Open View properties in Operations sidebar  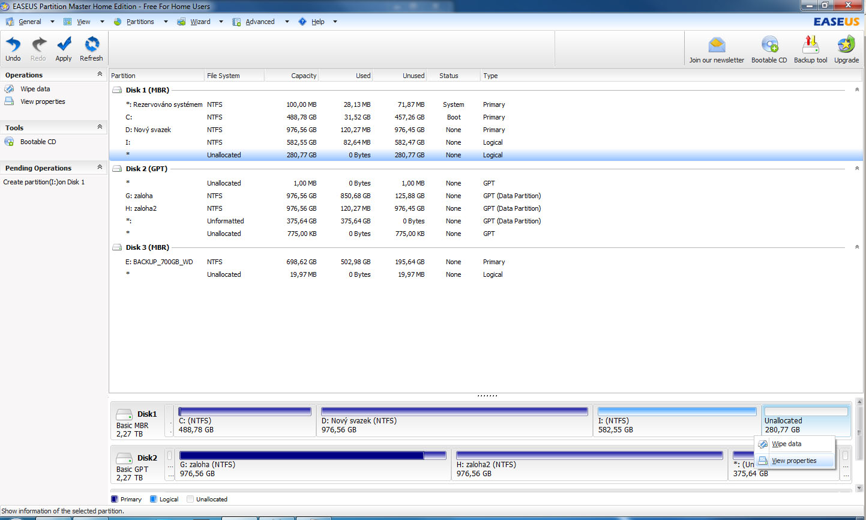tap(43, 101)
